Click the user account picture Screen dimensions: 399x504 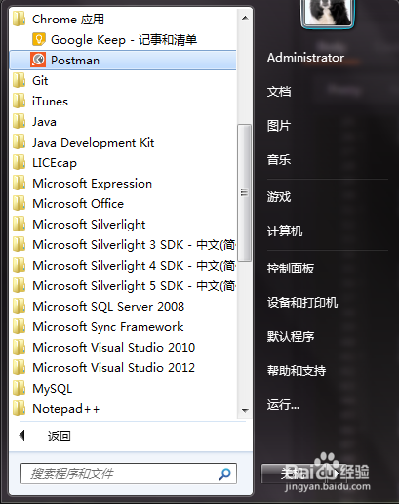coord(328,13)
